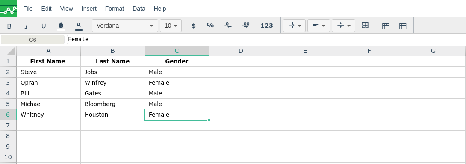Open the Insert menu
Viewport: 466px width, 164px height.
pos(89,9)
